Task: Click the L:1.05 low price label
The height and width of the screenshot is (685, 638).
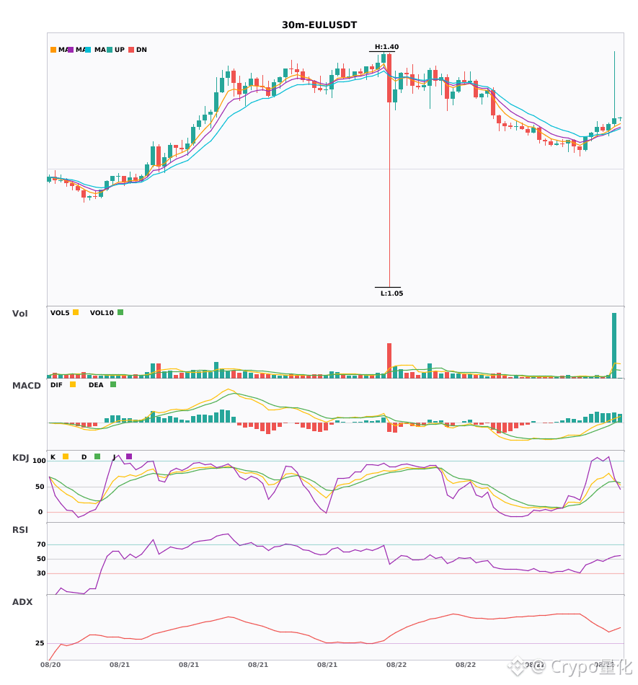Action: pyautogui.click(x=391, y=293)
